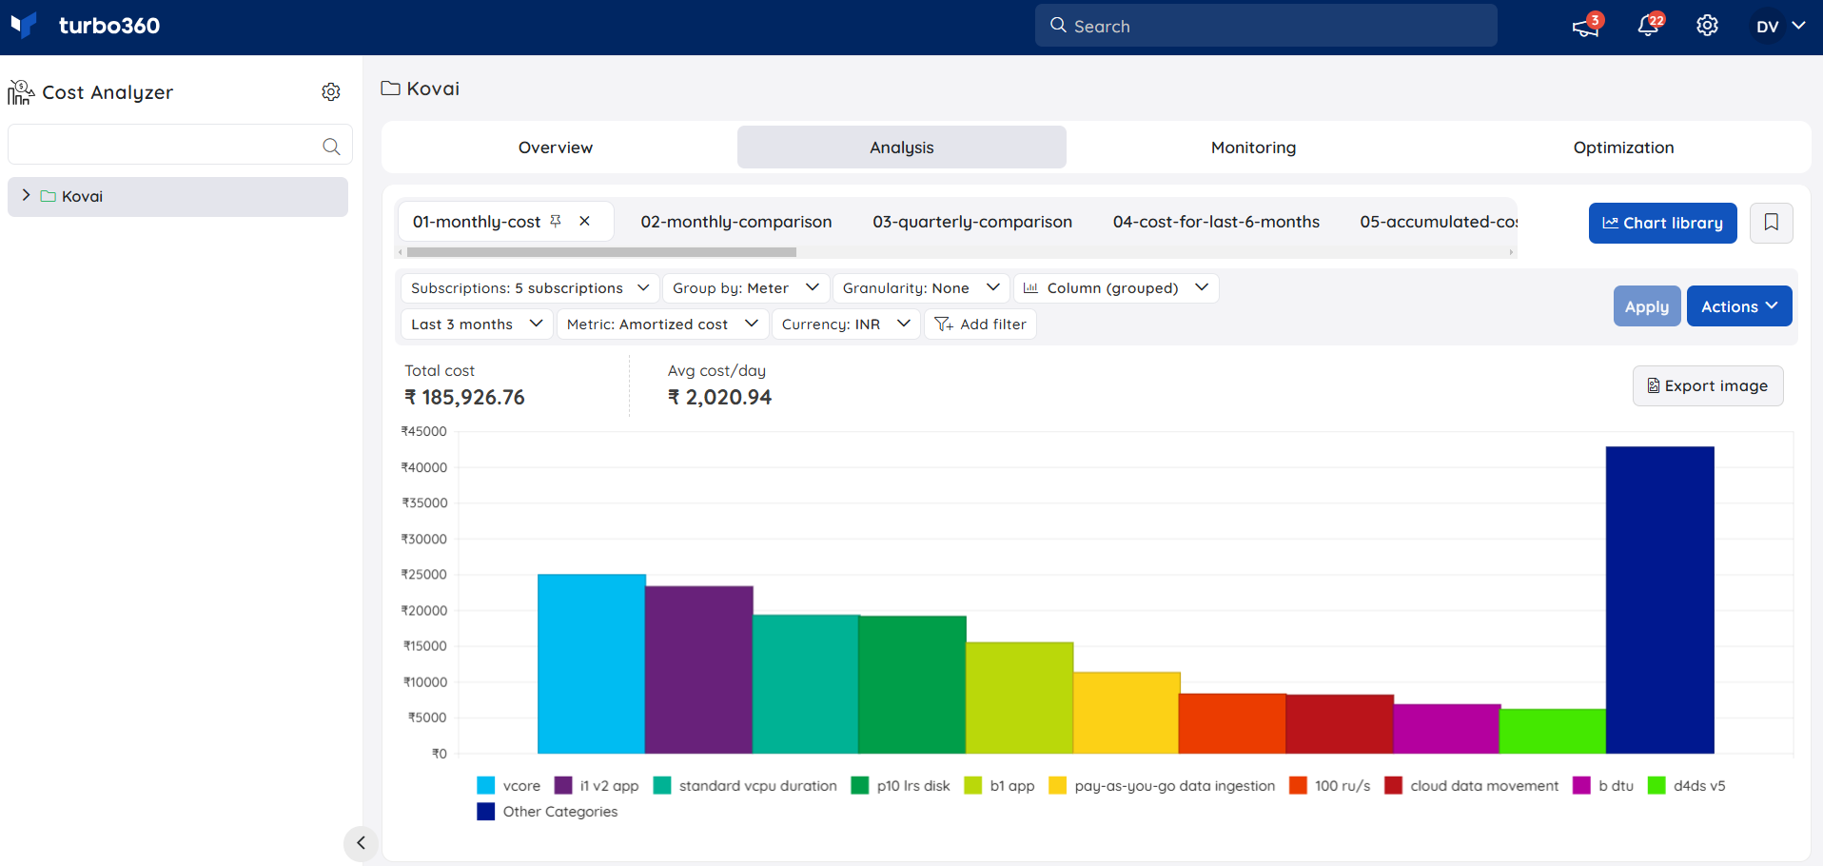The height and width of the screenshot is (866, 1823).
Task: Open the Metric Amortized cost dropdown
Action: 662,325
